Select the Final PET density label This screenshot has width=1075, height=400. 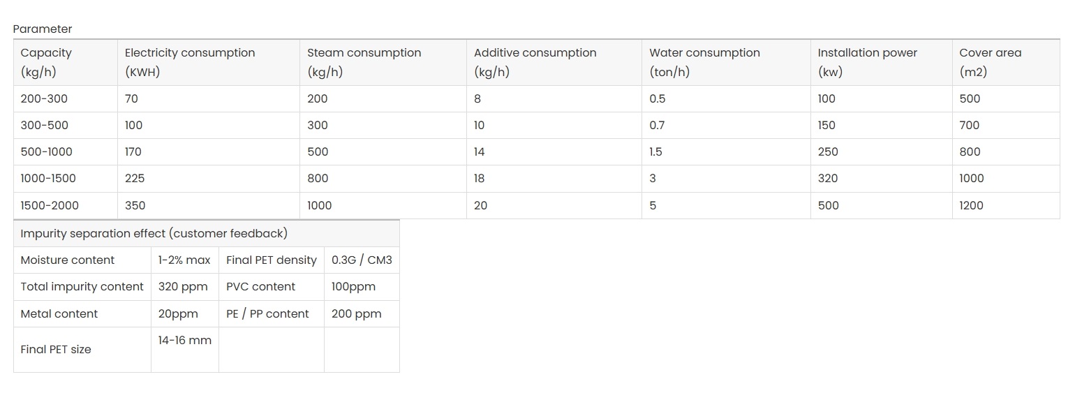pyautogui.click(x=271, y=260)
